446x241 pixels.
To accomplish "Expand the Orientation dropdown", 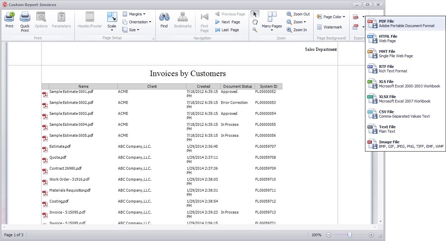I will (137, 22).
